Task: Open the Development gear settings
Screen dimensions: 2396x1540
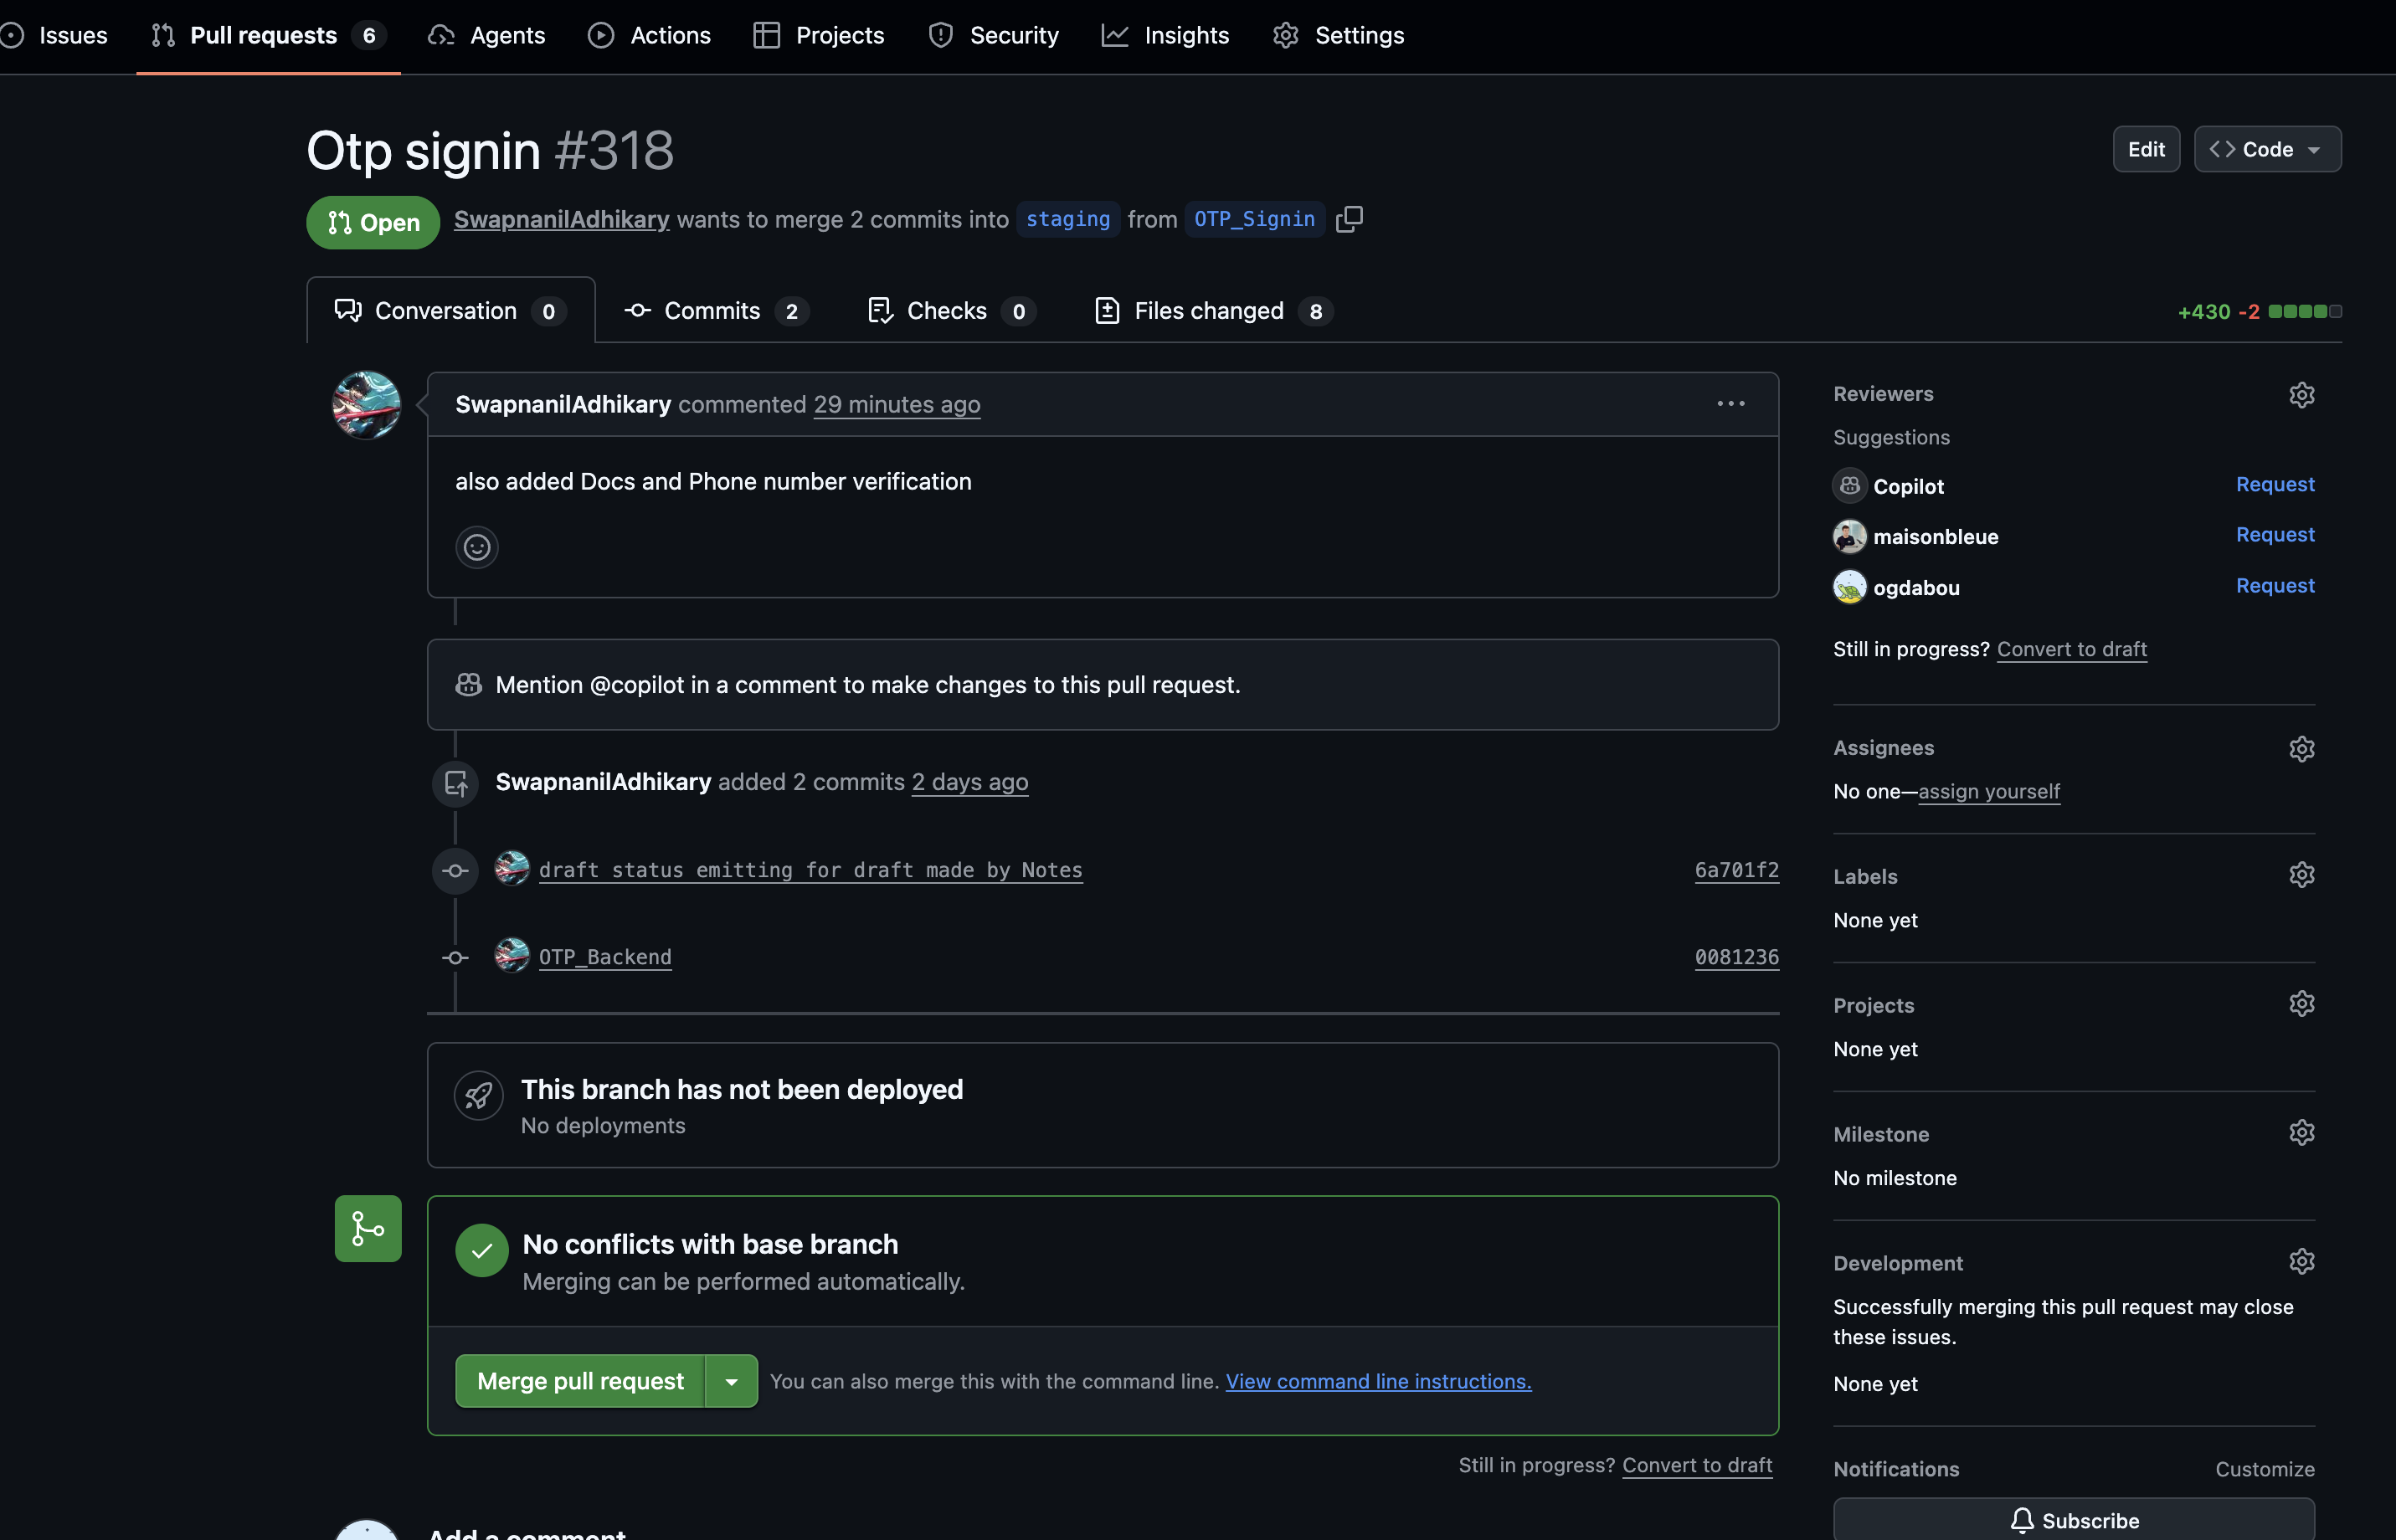Action: [2301, 1262]
